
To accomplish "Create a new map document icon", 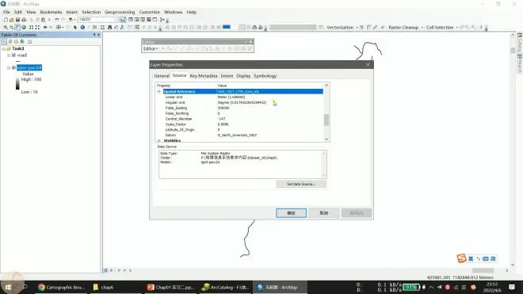I will (6, 20).
